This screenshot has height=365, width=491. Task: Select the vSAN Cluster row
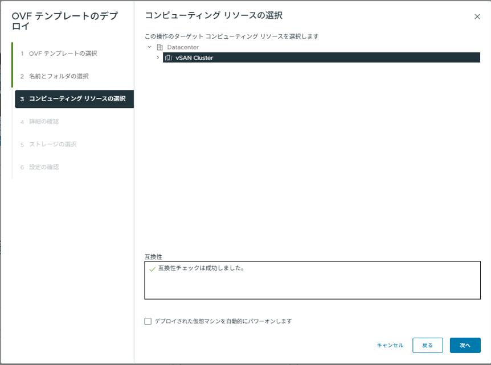click(321, 57)
